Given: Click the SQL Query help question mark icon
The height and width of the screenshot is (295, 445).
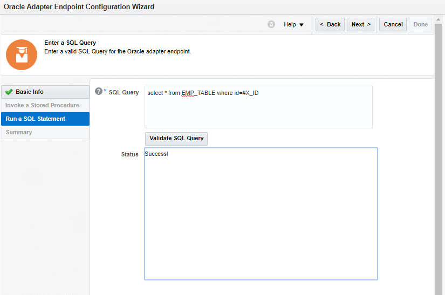Looking at the screenshot, I should 99,91.
